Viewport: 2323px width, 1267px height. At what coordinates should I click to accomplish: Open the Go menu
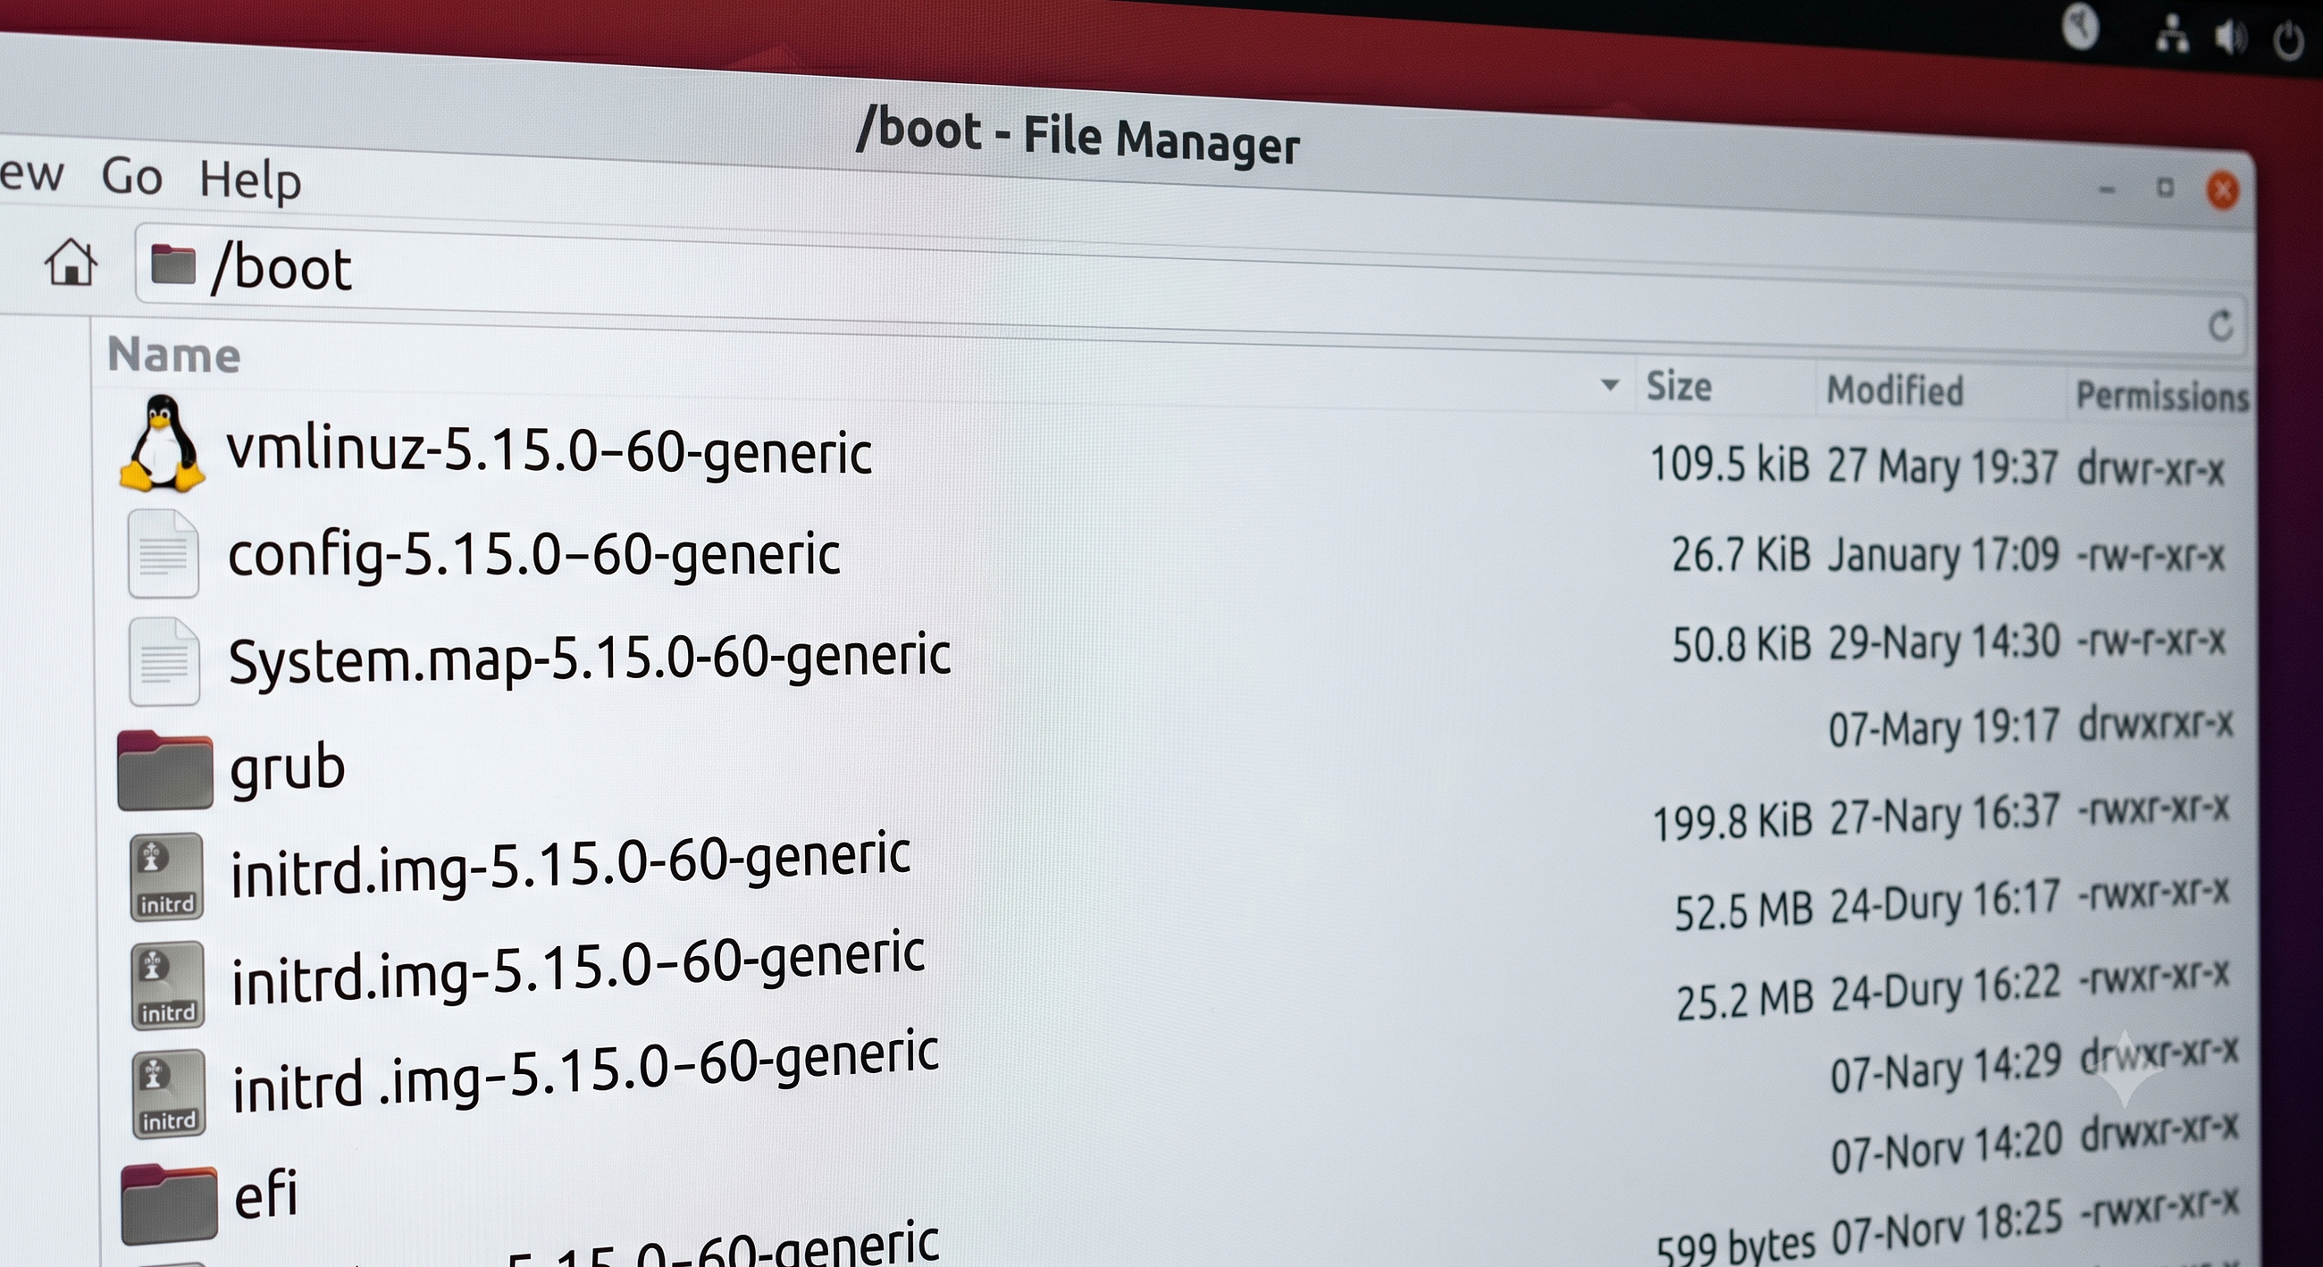[131, 176]
